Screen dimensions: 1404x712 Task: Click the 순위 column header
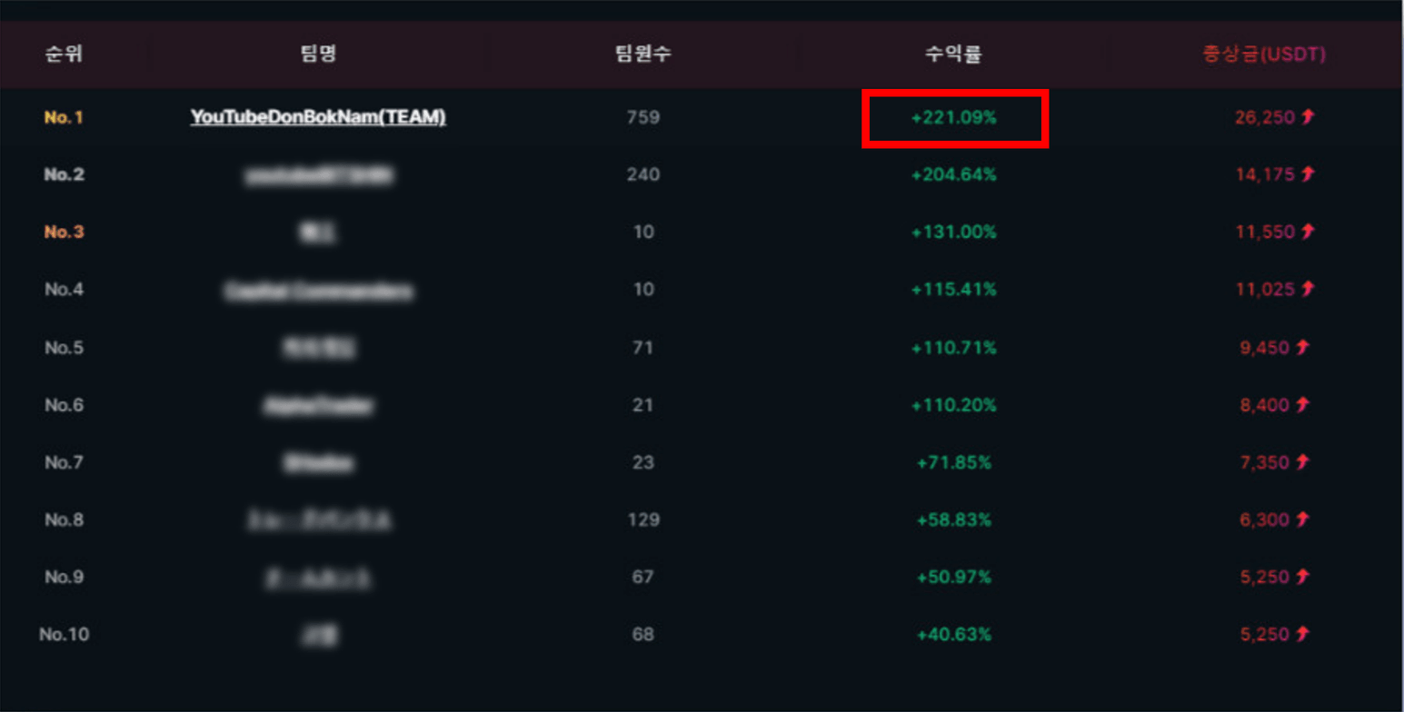[x=64, y=54]
